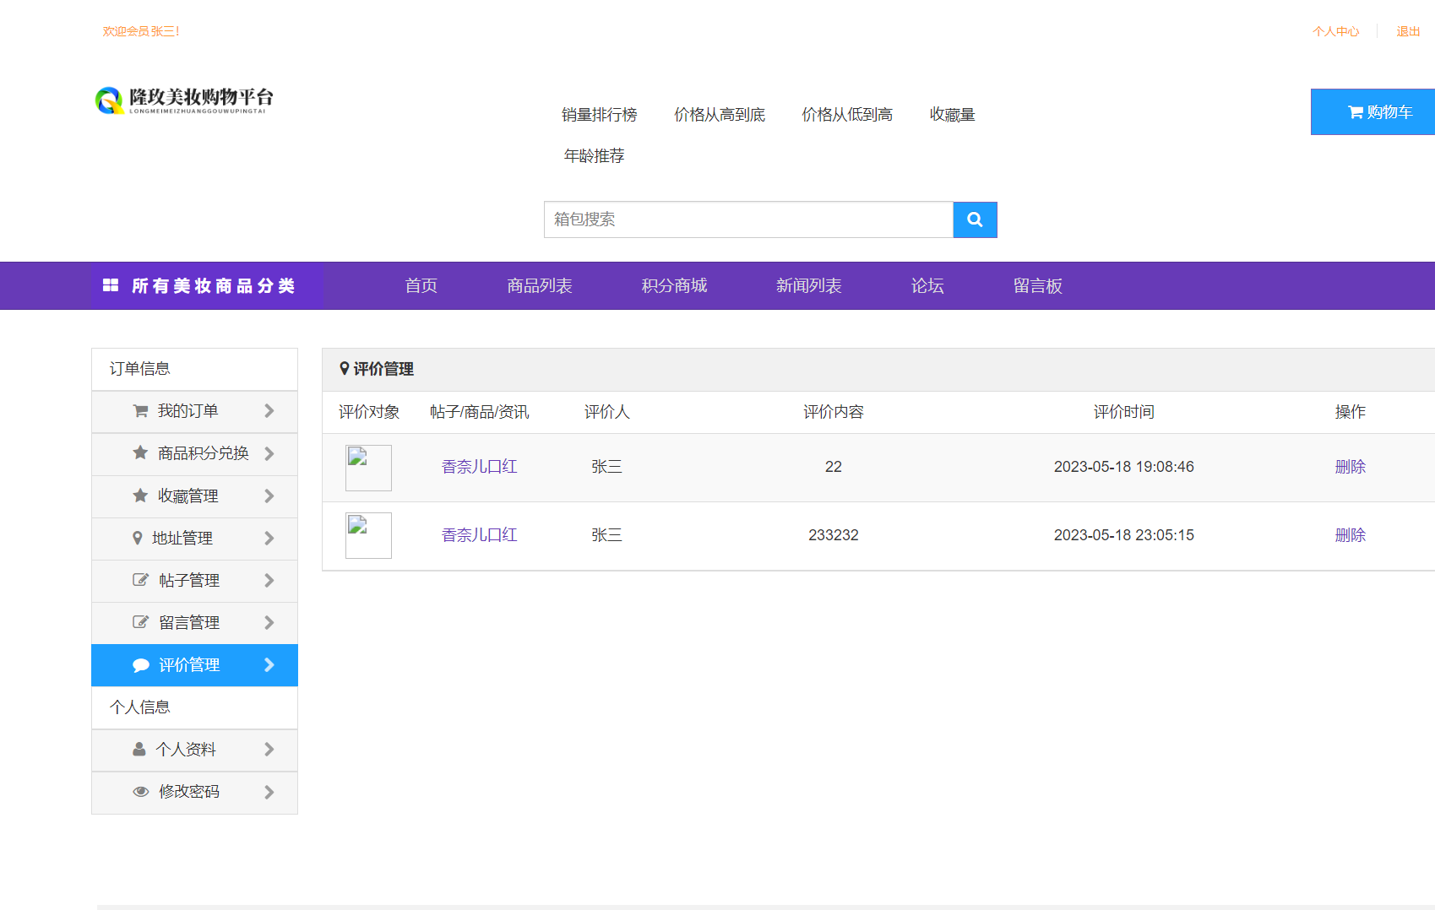
Task: Click the thumbnail in the 19:08:46 review row
Action: coord(368,468)
